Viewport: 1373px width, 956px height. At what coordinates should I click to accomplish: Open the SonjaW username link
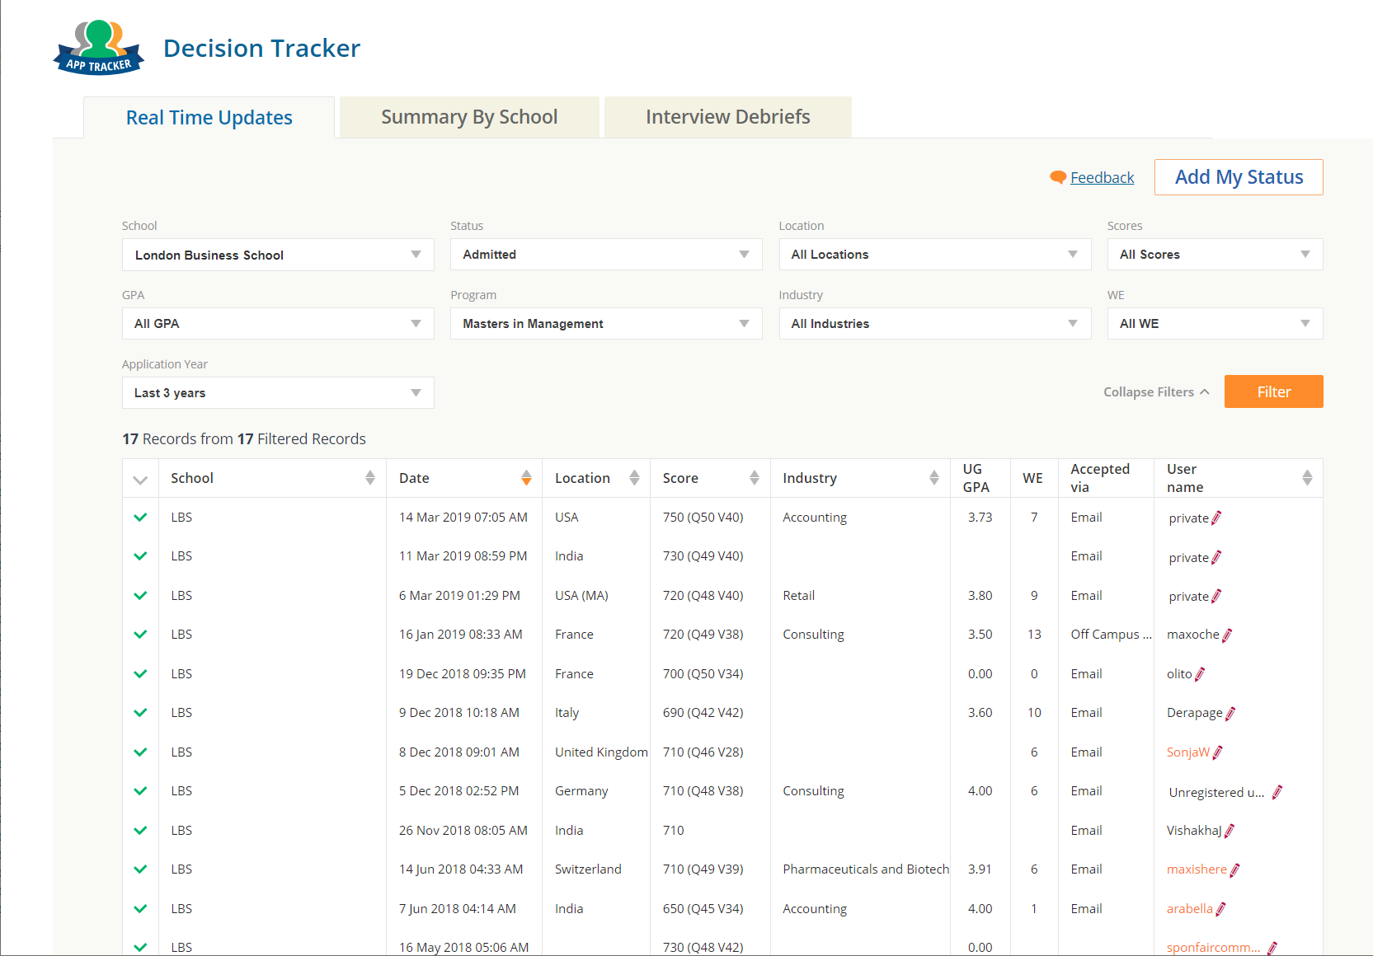1187,752
